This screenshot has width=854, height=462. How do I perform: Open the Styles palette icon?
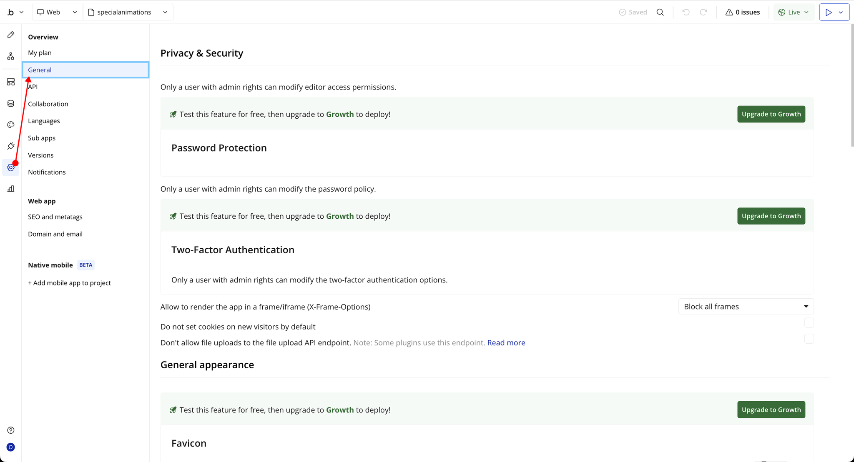coord(11,125)
